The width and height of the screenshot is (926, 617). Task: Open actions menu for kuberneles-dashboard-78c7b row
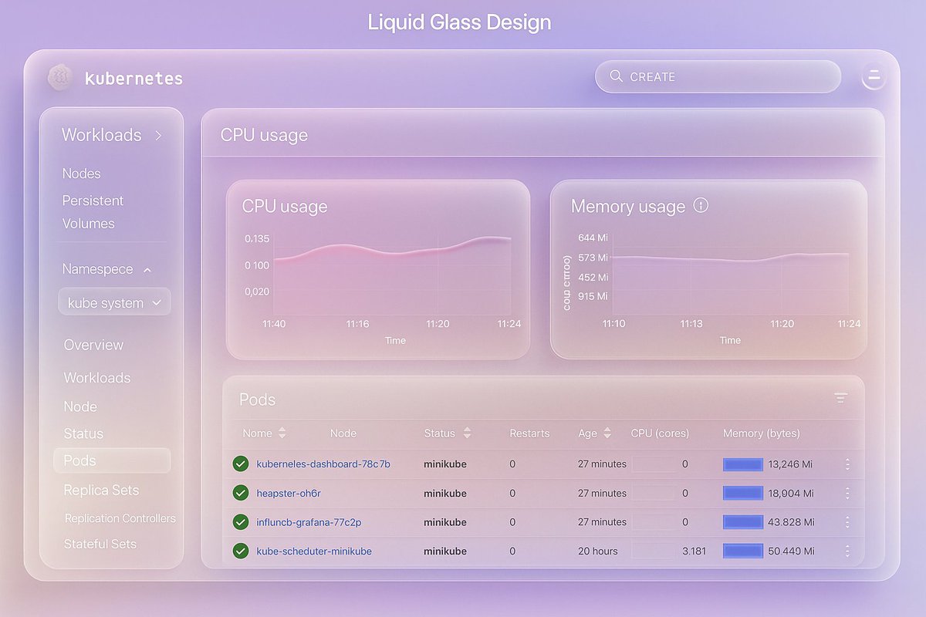[847, 464]
